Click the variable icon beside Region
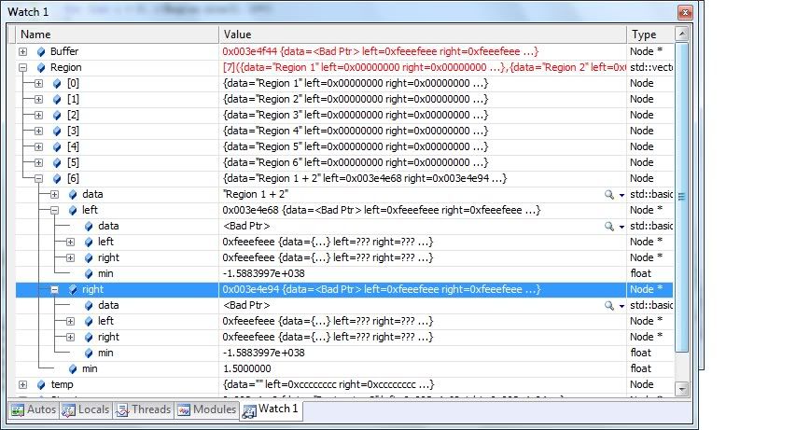 pos(40,67)
